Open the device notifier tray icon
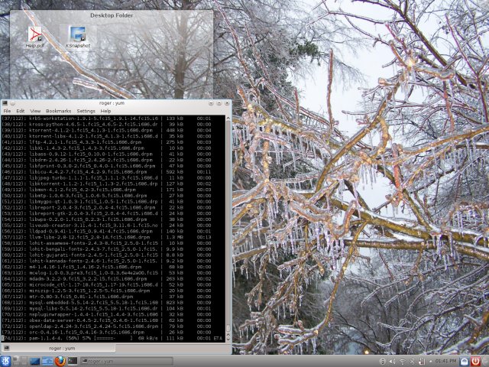Image resolution: width=489 pixels, height=367 pixels. [x=421, y=362]
